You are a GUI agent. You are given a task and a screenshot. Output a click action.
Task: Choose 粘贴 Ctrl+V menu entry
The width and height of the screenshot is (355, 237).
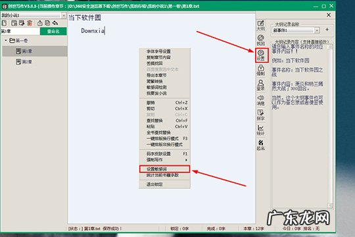[x=164, y=126]
